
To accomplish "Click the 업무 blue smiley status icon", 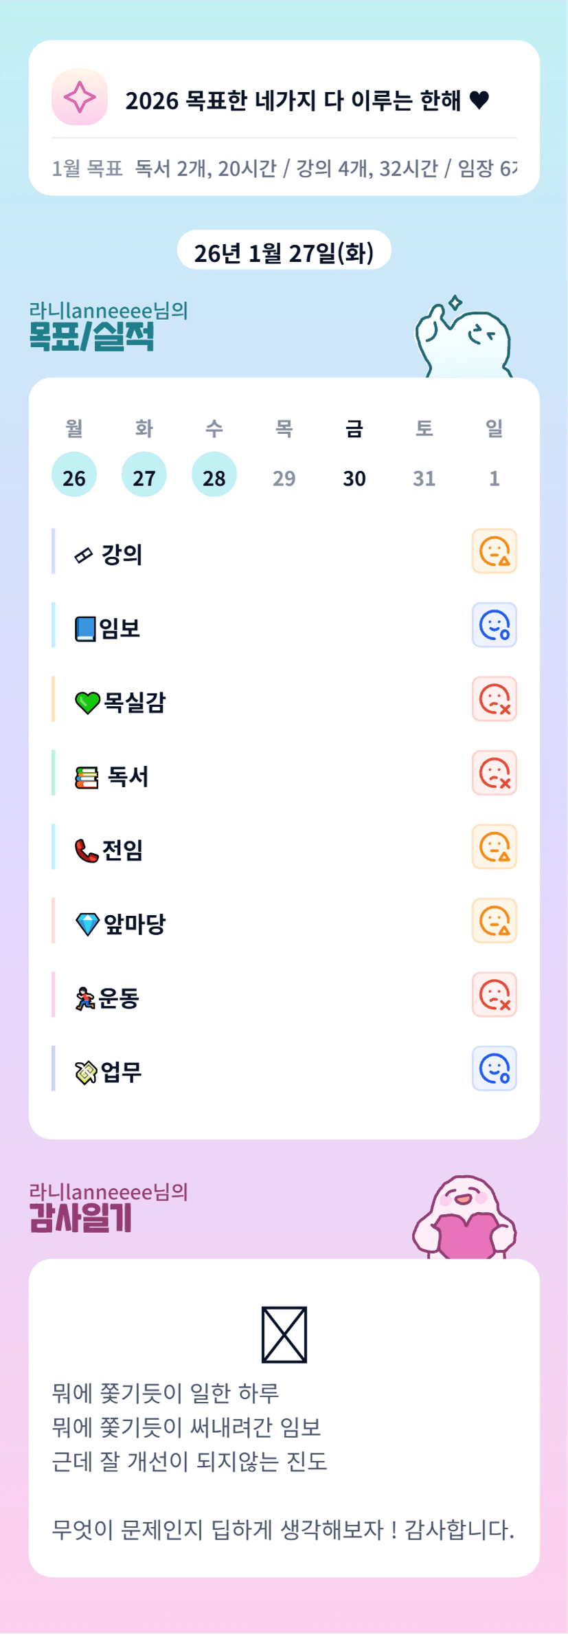I will coord(494,1068).
